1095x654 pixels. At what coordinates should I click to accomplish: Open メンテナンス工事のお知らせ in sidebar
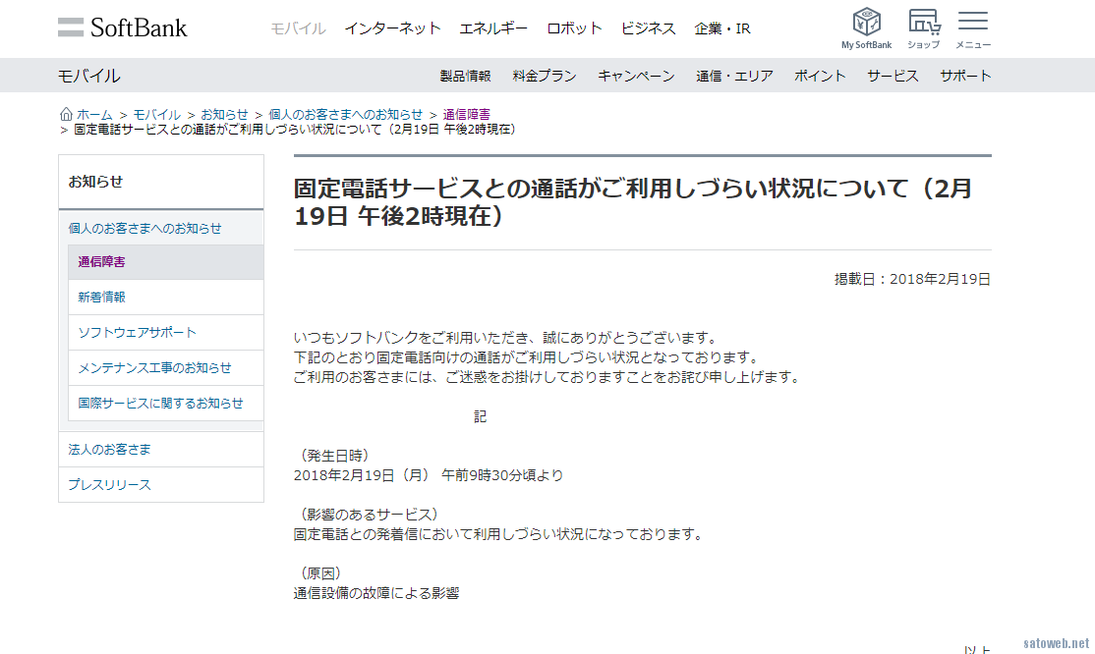155,367
